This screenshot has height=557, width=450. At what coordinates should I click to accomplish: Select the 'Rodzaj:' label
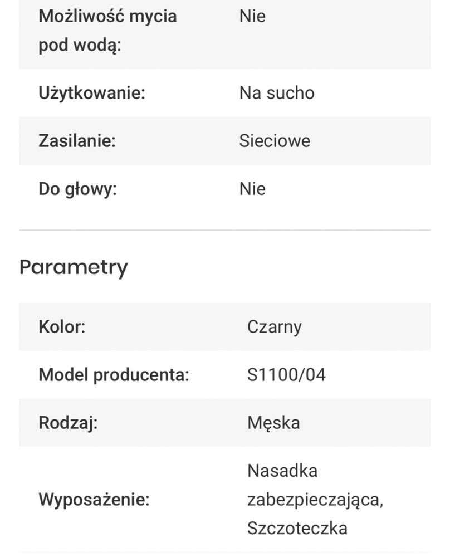pyautogui.click(x=68, y=423)
